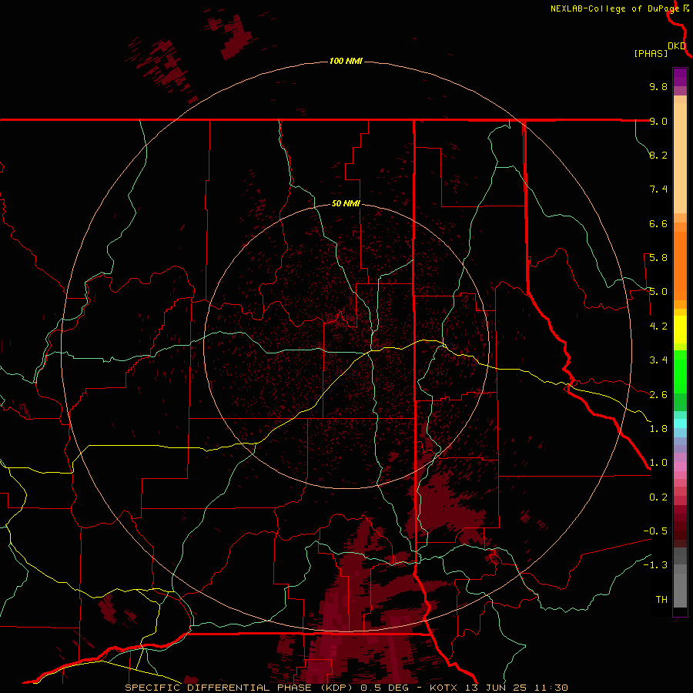This screenshot has width=693, height=693.
Task: Pick the cyan segment of the color bar
Action: pos(680,423)
